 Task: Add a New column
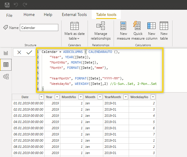point(151,31)
